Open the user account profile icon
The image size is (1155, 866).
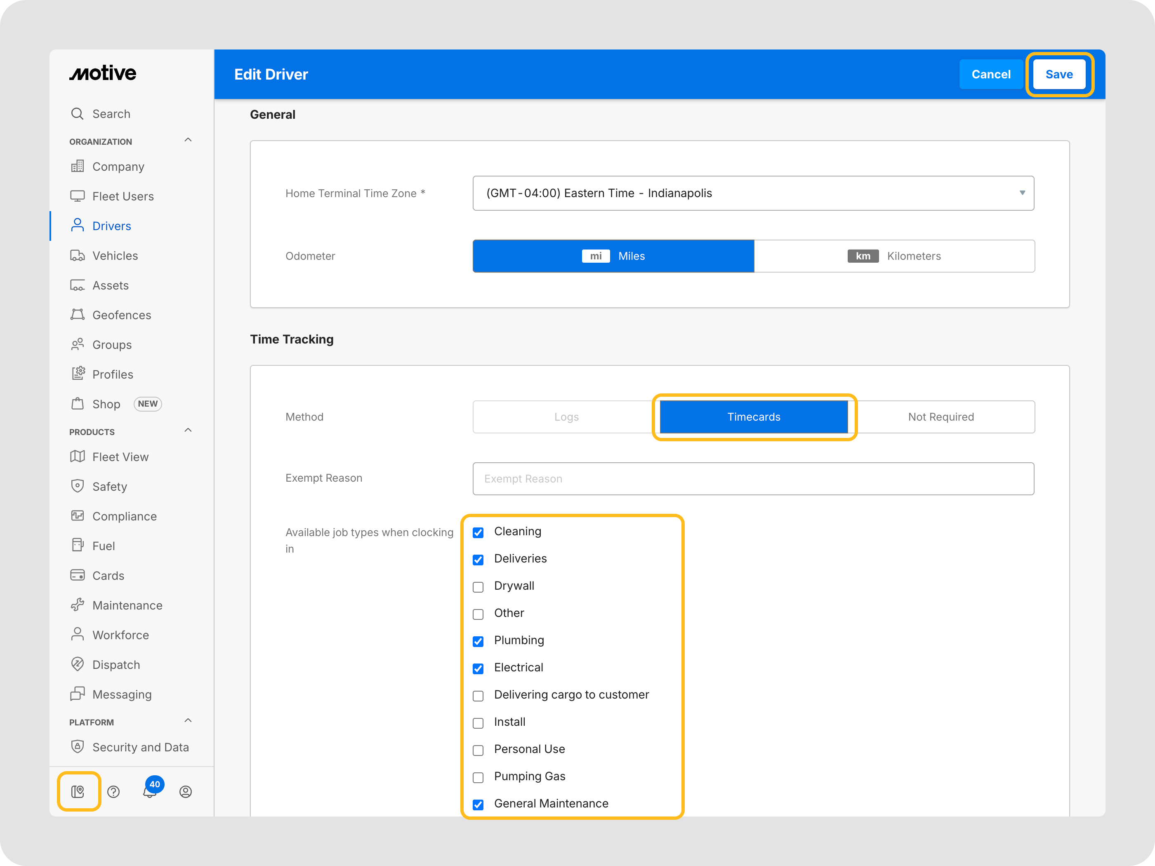click(185, 791)
